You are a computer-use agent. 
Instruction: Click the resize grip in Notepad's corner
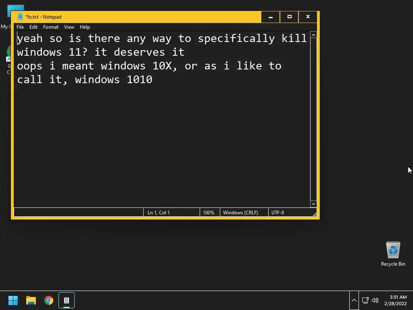(315, 214)
